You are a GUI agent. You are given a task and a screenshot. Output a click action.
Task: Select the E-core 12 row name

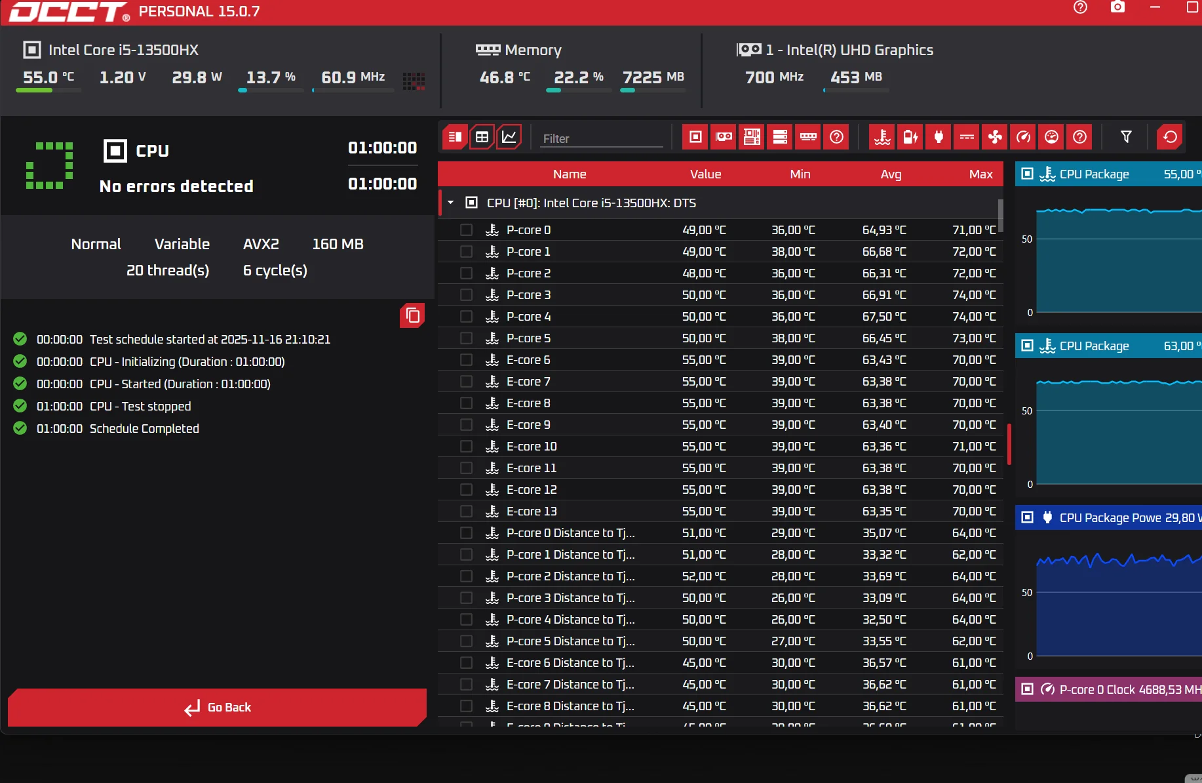(532, 490)
